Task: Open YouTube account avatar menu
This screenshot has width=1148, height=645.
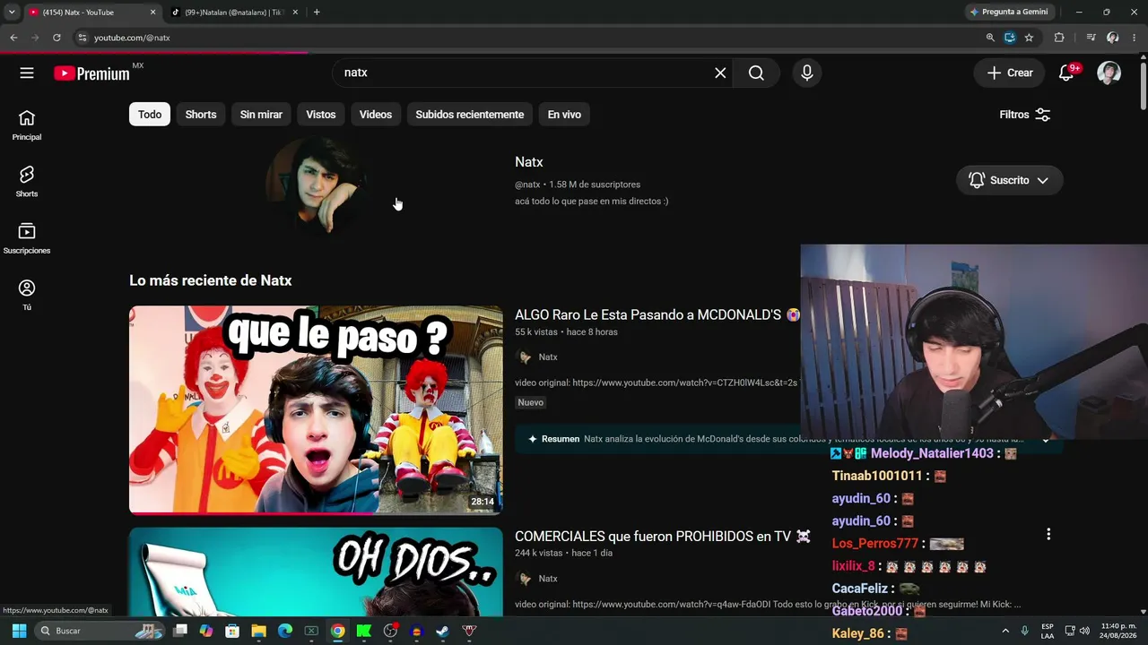Action: [1109, 73]
